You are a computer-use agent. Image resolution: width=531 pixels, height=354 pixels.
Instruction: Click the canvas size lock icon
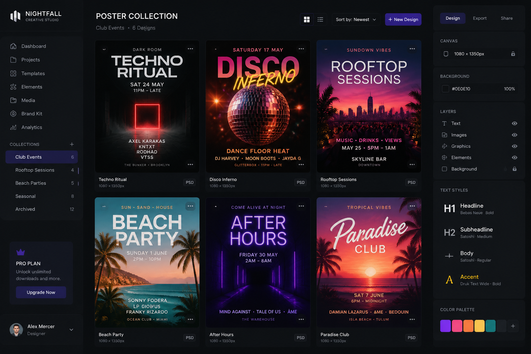coord(513,54)
